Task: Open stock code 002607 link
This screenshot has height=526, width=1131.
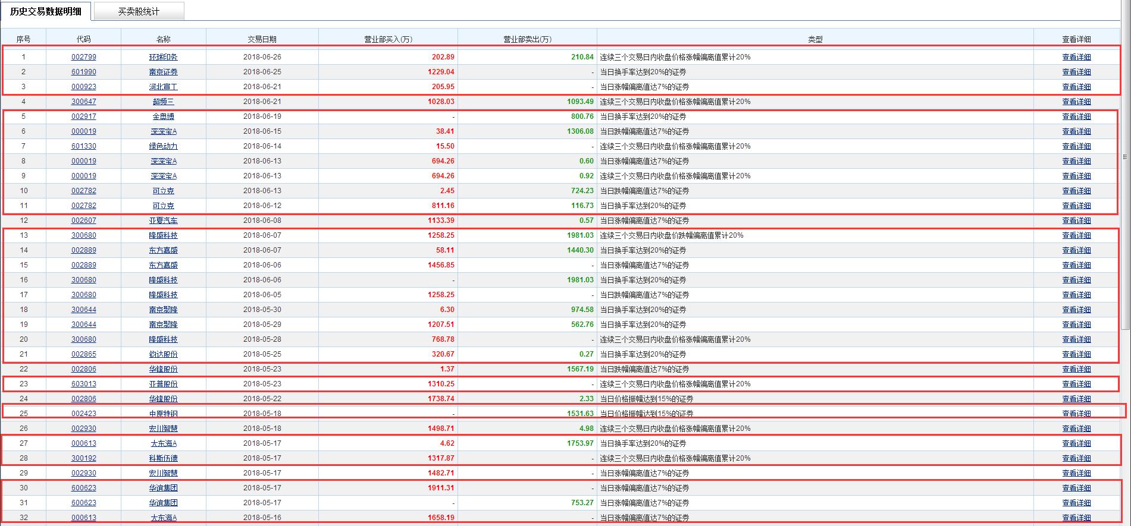Action: pos(83,221)
